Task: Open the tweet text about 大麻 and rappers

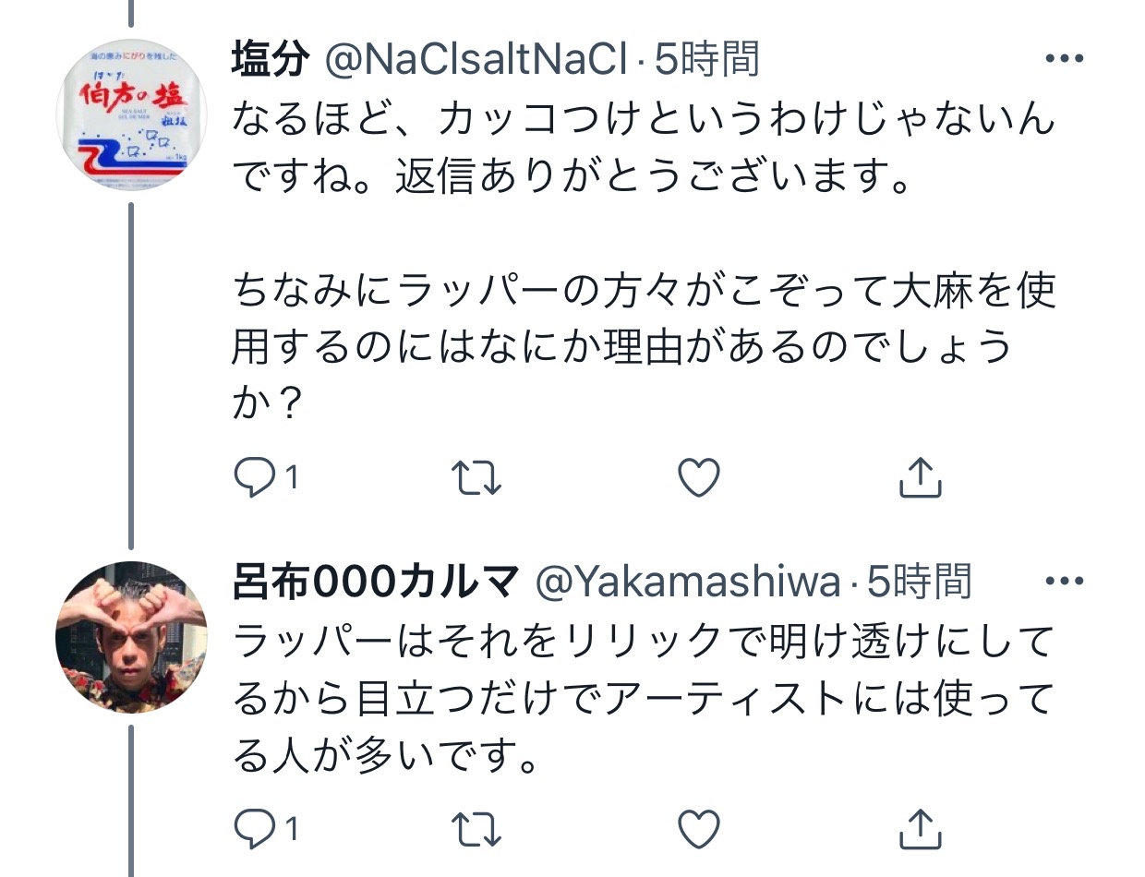Action: 644,348
